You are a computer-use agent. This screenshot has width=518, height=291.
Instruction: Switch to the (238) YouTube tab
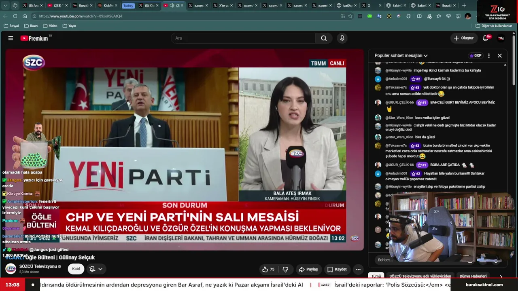(x=58, y=5)
